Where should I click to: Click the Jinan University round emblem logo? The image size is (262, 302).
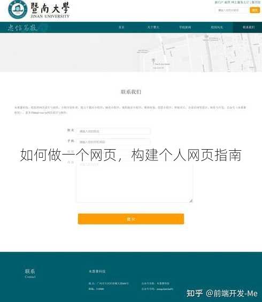click(18, 10)
